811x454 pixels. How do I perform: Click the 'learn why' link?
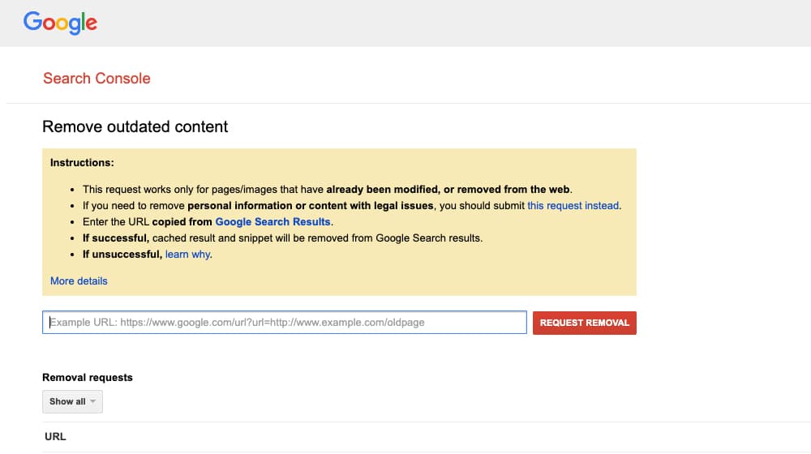click(187, 255)
